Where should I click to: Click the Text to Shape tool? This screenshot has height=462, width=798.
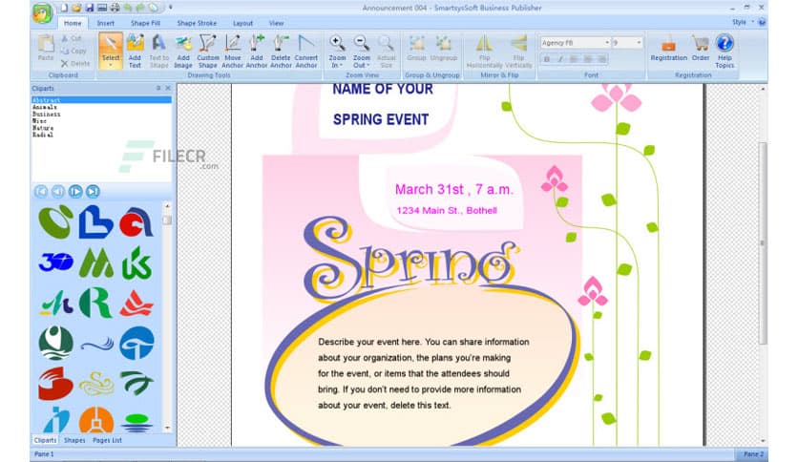[x=158, y=51]
